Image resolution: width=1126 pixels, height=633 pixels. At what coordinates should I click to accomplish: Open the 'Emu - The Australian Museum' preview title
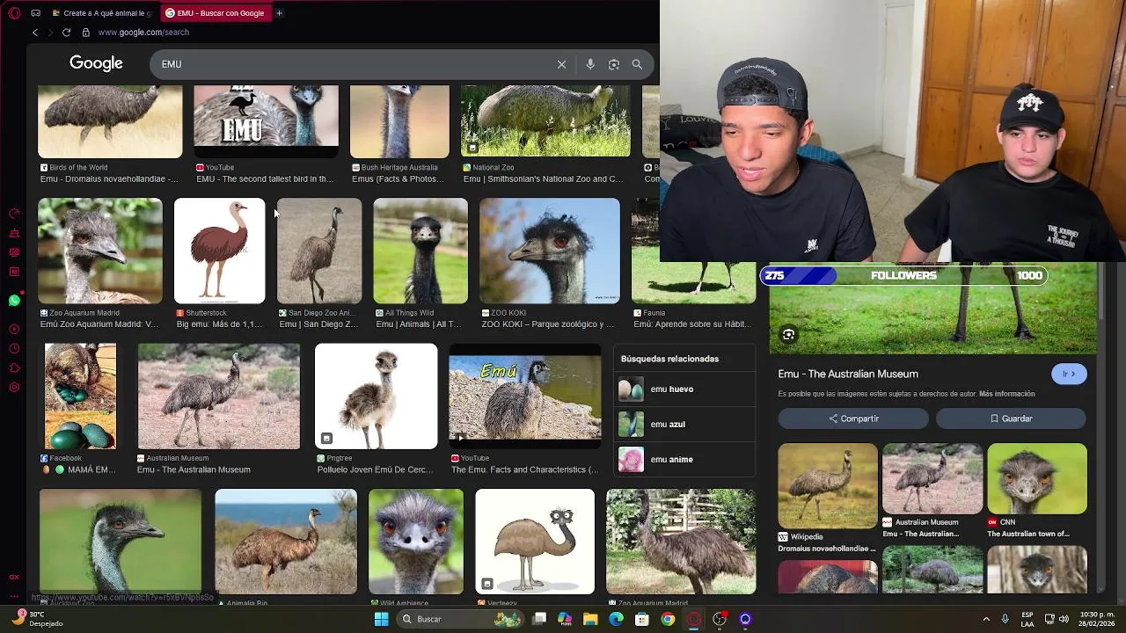tap(848, 374)
